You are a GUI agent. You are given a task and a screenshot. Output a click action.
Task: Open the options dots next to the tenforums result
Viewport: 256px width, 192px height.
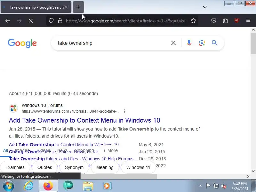[x=125, y=111]
